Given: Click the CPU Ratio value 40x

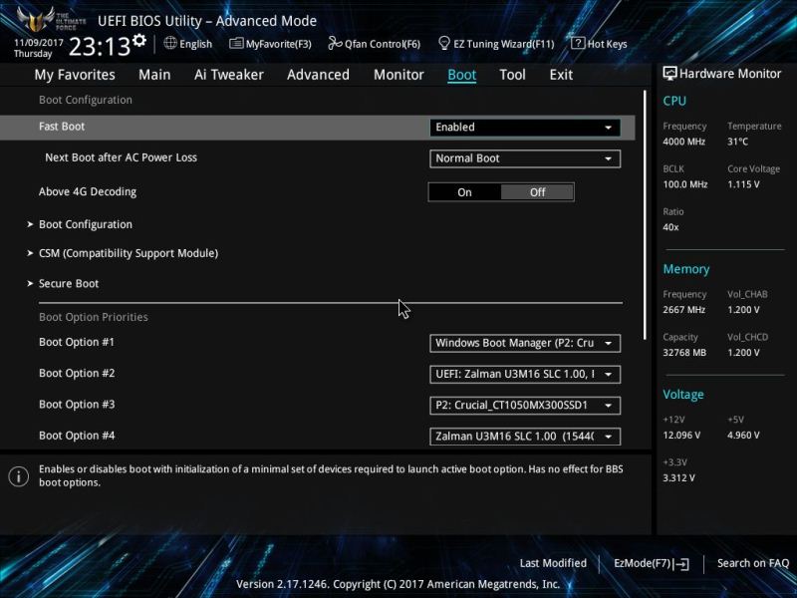Looking at the screenshot, I should coord(670,227).
